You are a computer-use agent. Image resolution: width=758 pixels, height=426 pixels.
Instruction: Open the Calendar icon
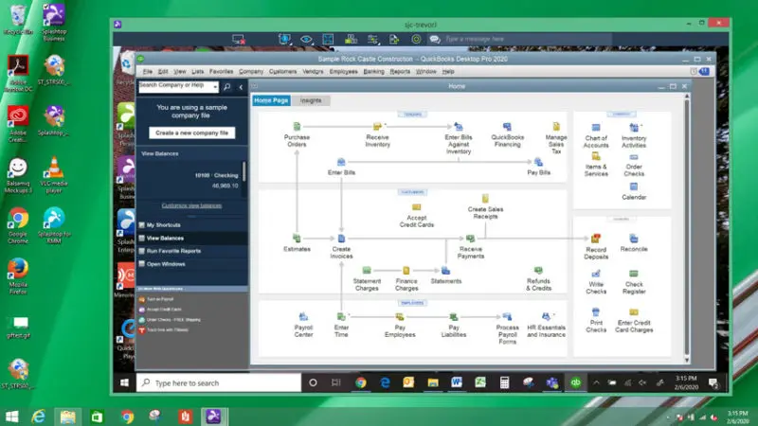[634, 186]
